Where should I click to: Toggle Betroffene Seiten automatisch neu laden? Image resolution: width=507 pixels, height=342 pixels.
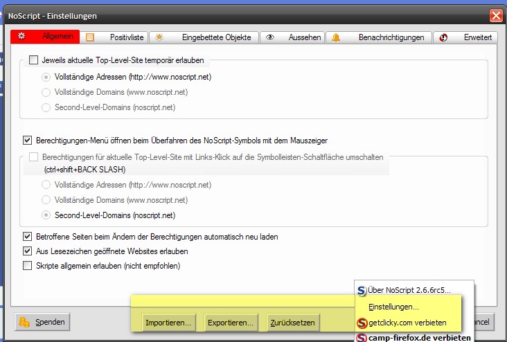[x=28, y=237]
